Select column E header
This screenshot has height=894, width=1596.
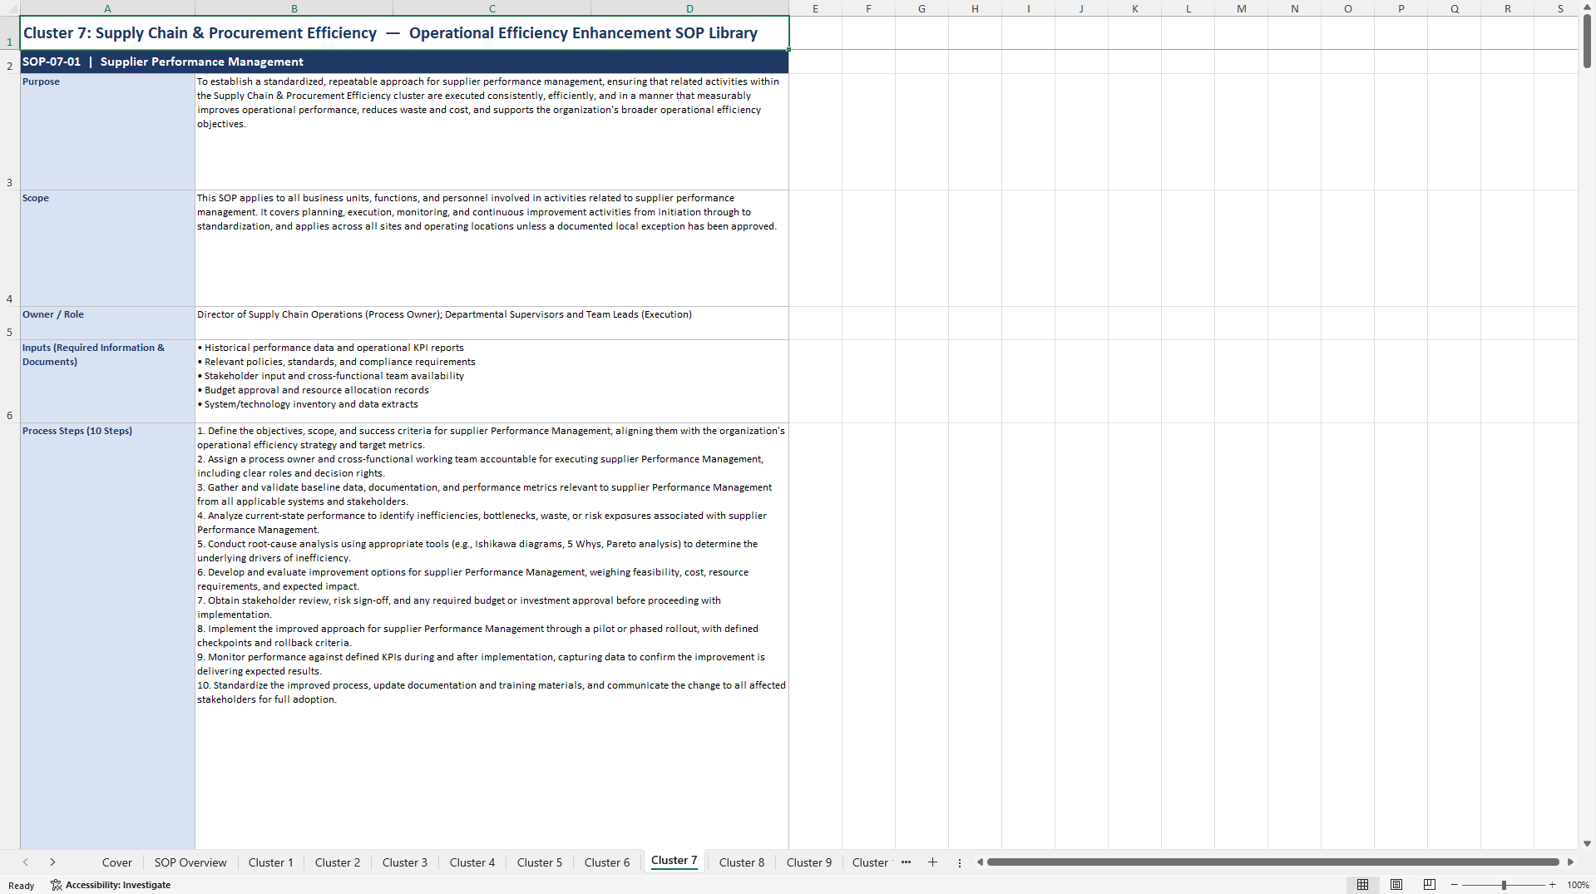pyautogui.click(x=815, y=8)
